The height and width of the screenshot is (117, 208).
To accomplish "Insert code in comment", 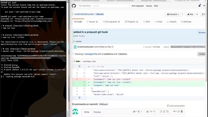I will coord(151,111).
